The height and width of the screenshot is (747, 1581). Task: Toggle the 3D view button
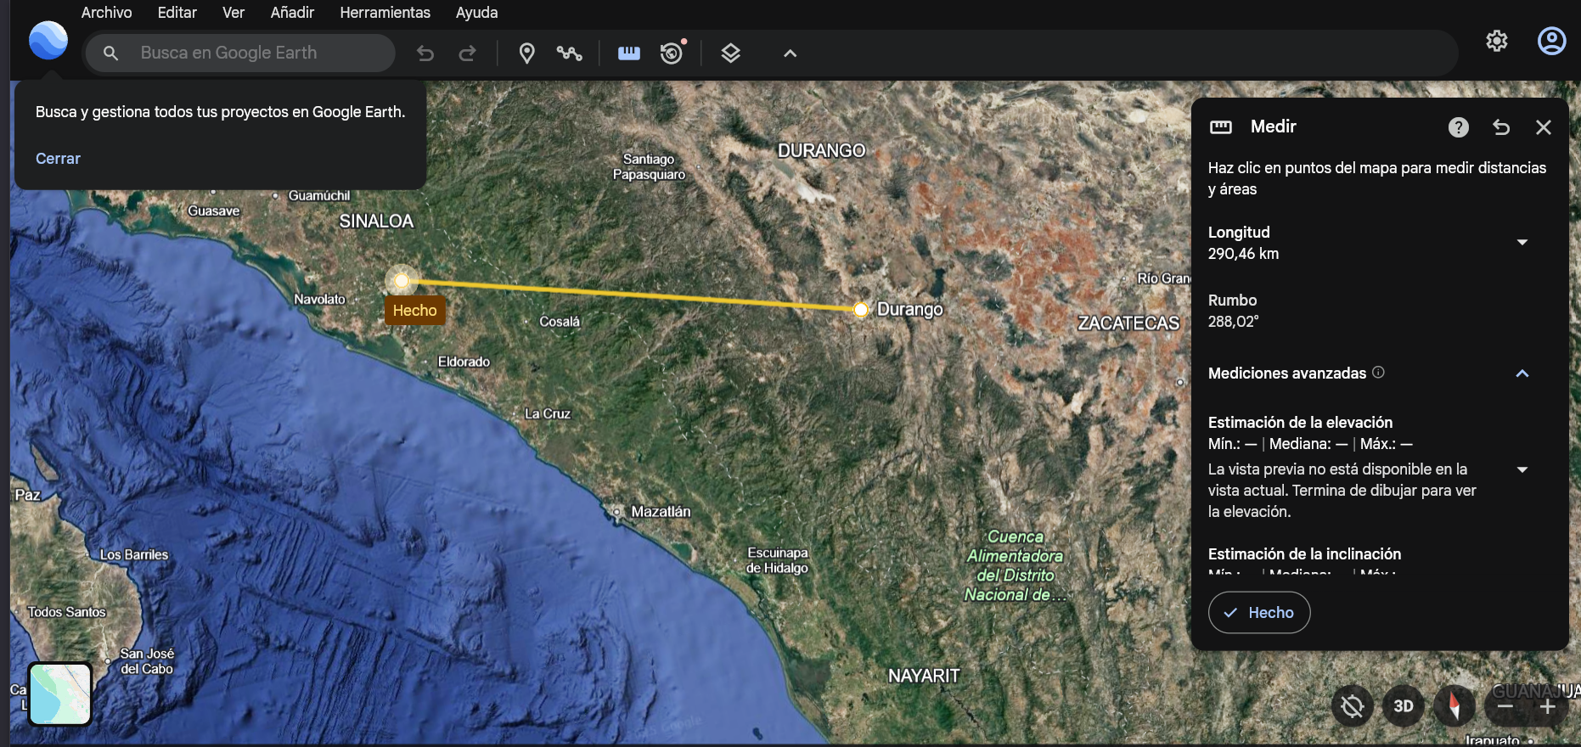point(1404,706)
